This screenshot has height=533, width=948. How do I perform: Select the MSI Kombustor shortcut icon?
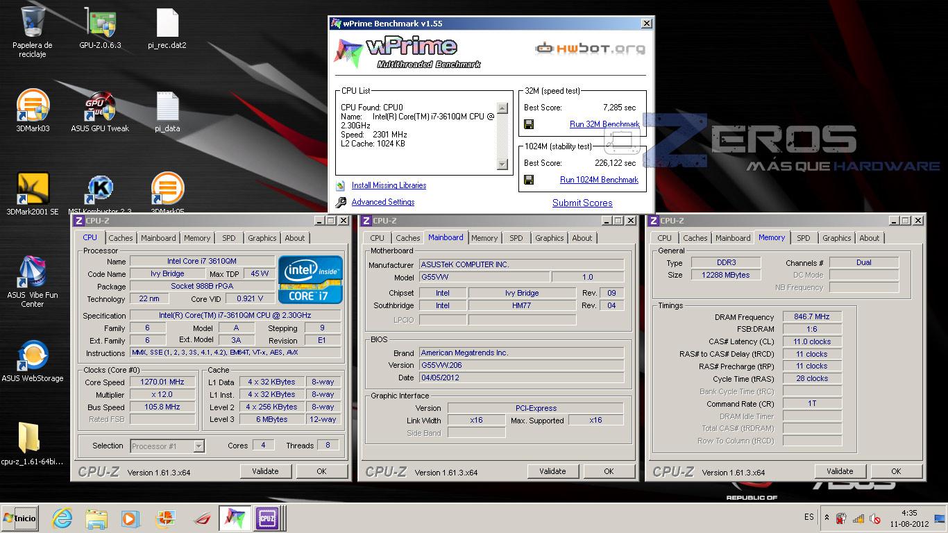click(100, 189)
